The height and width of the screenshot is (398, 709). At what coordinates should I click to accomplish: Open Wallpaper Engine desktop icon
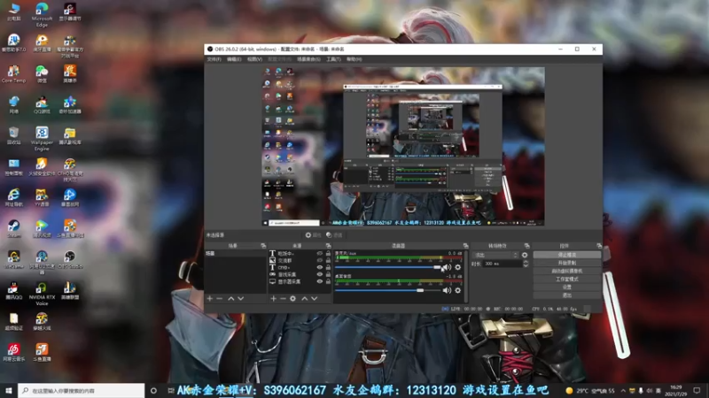click(x=42, y=138)
